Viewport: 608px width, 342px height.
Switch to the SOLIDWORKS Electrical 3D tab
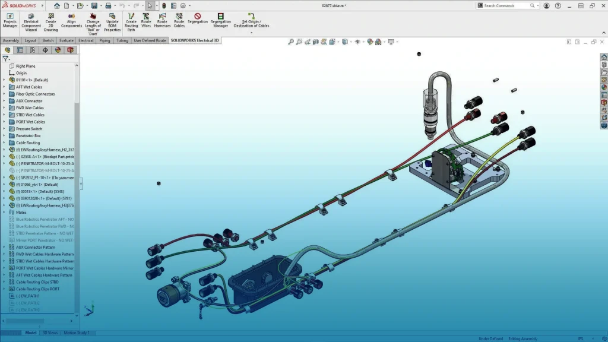click(x=195, y=40)
